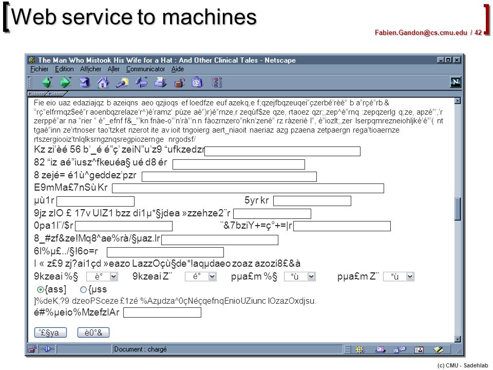Click Fabien.Gandon@cs.cmu.edu in the slide header
Screen dimensions: 493x370
421,32
